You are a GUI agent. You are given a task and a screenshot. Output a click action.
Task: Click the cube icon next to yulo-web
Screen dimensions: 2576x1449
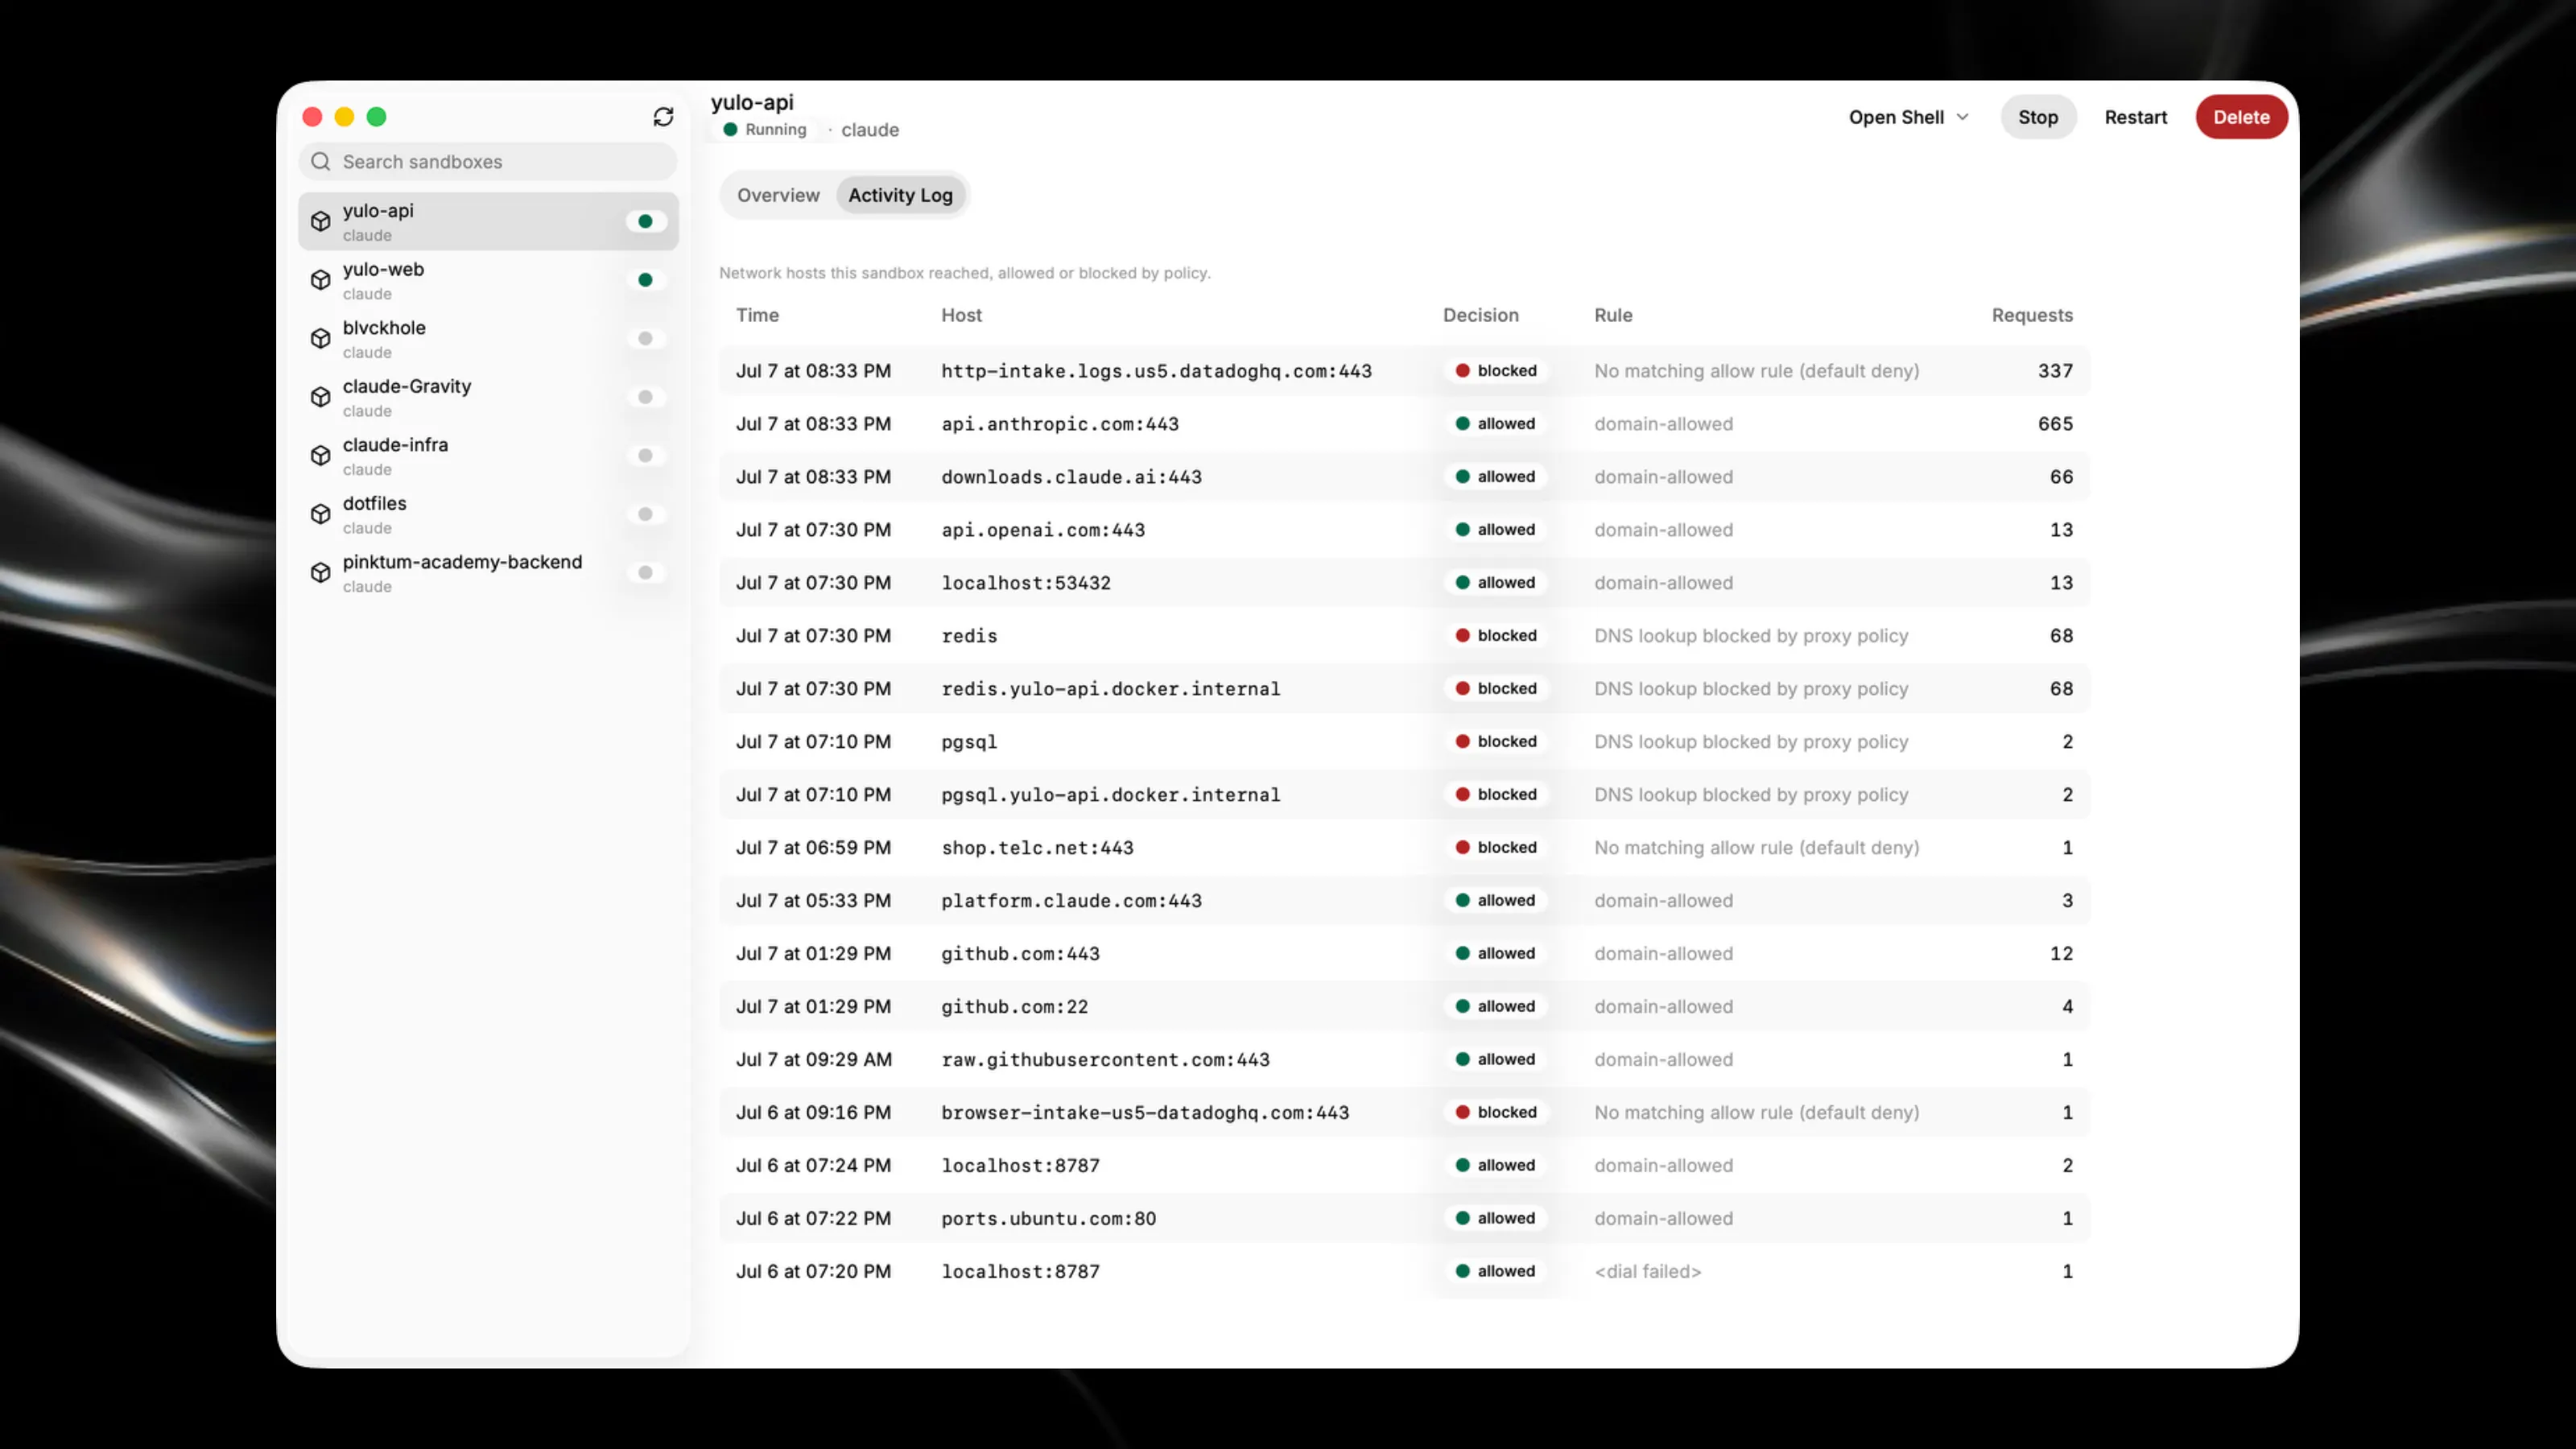pyautogui.click(x=320, y=280)
